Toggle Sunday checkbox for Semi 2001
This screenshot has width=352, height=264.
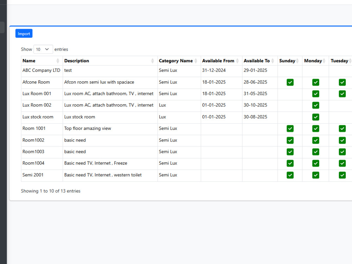(290, 175)
